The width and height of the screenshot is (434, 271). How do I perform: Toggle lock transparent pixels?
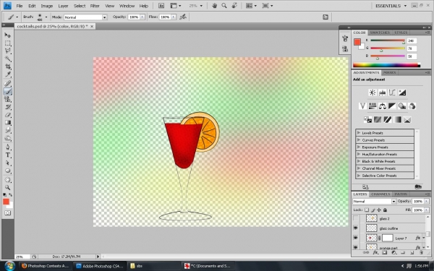pos(367,210)
